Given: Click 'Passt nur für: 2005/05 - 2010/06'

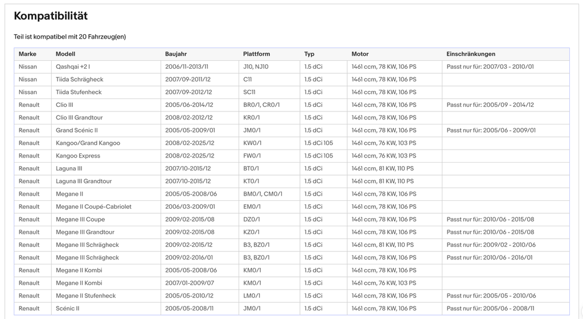Looking at the screenshot, I should click(491, 296).
